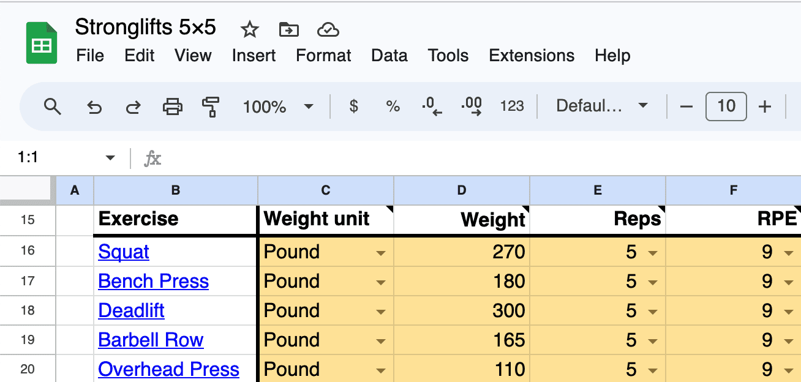Image resolution: width=801 pixels, height=382 pixels.
Task: Select the Bench Press weight cell 180
Action: coord(462,281)
